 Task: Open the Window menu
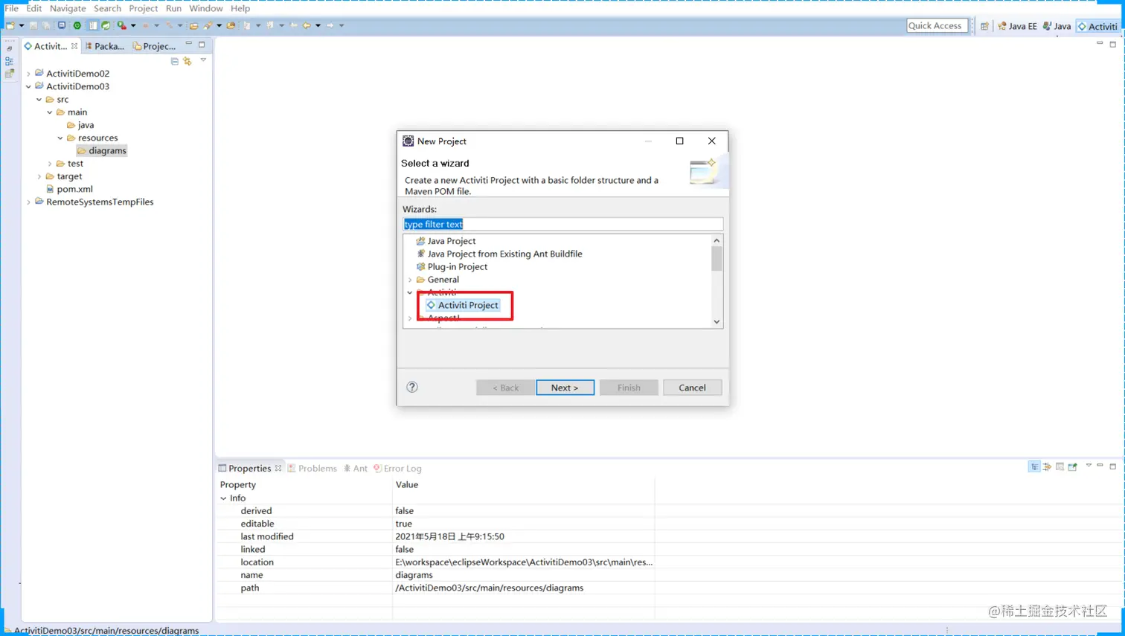[205, 8]
